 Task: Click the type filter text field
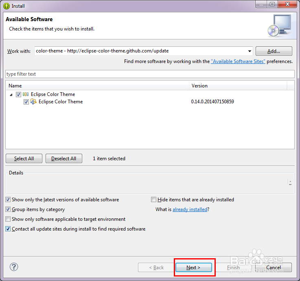tap(150, 74)
